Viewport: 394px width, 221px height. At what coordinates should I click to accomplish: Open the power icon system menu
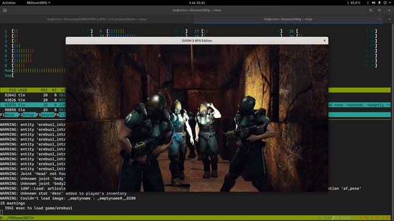pyautogui.click(x=385, y=2)
